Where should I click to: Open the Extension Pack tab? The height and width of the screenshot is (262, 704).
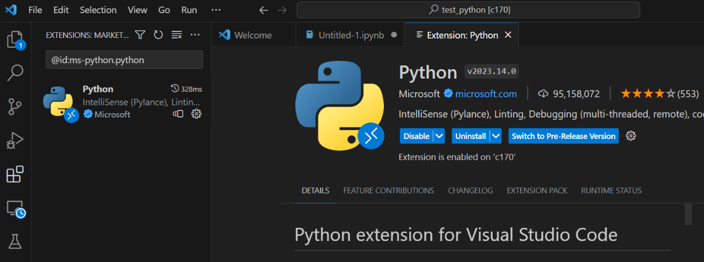(537, 191)
